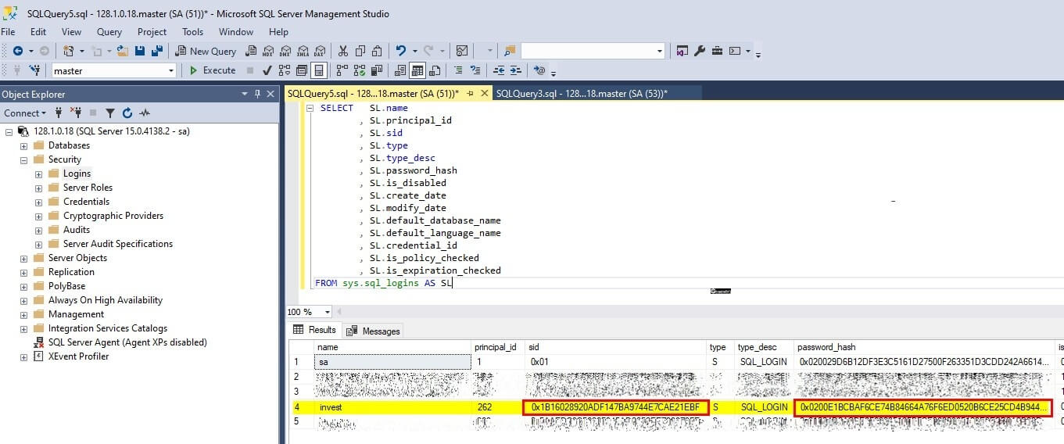Viewport: 1064px width, 444px height.
Task: Click the Activity Monitor icon in Object Explorer
Action: pos(145,113)
